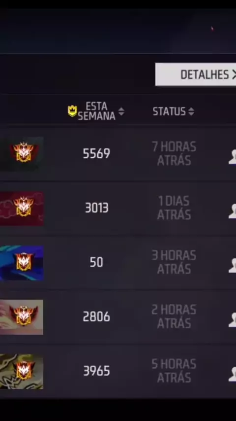Open profile icon in 7 HORAS row
236x421 pixels.
232,157
